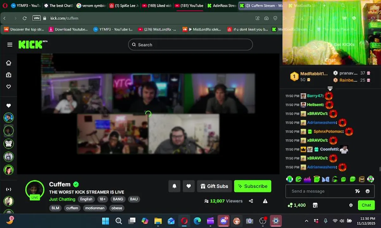This screenshot has width=381, height=228.
Task: Click the green Subscribe button
Action: [253, 186]
